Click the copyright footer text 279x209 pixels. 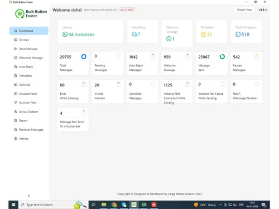160,194
